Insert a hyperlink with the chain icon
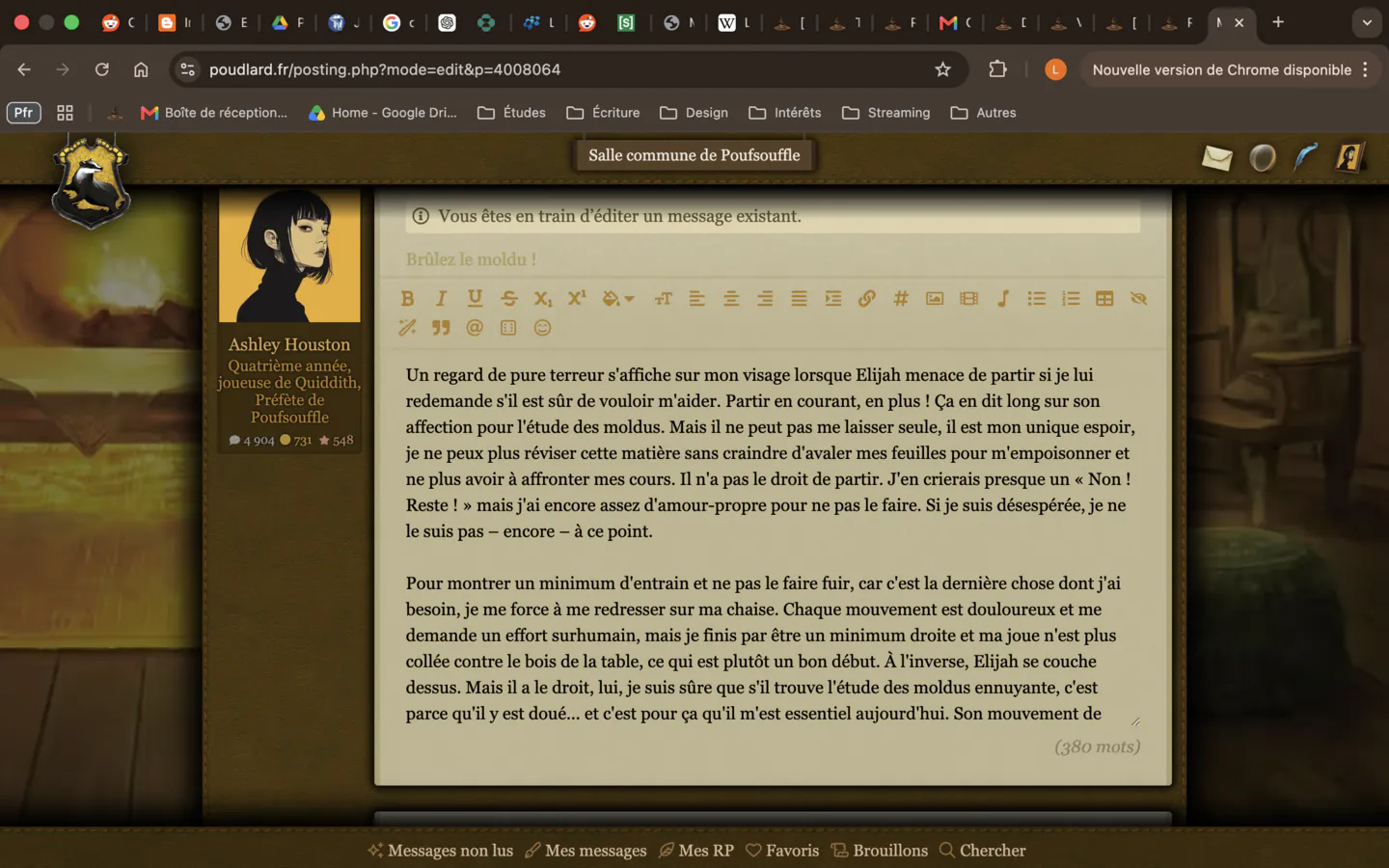The height and width of the screenshot is (868, 1389). pos(867,299)
